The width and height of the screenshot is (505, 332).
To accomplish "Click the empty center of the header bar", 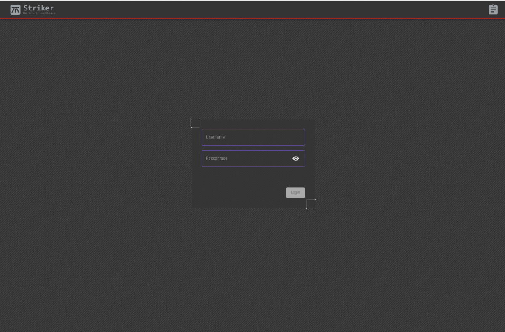I will [252, 10].
